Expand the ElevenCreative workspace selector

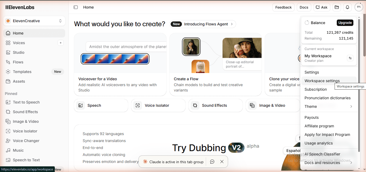click(34, 21)
